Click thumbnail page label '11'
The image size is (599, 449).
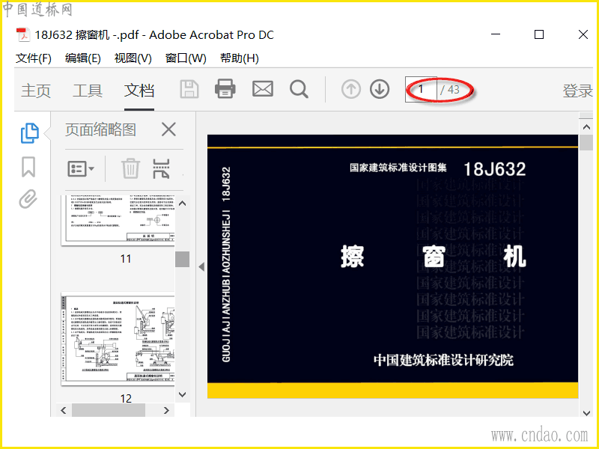[126, 259]
